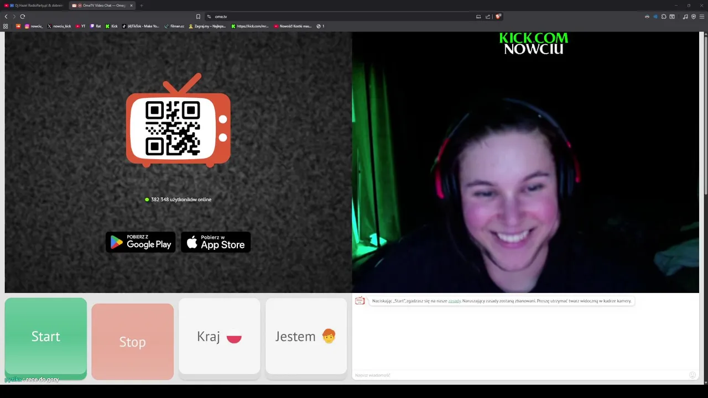The image size is (708, 398).
Task: Open the Instagram nowciu_ bookmark
Action: [34, 26]
